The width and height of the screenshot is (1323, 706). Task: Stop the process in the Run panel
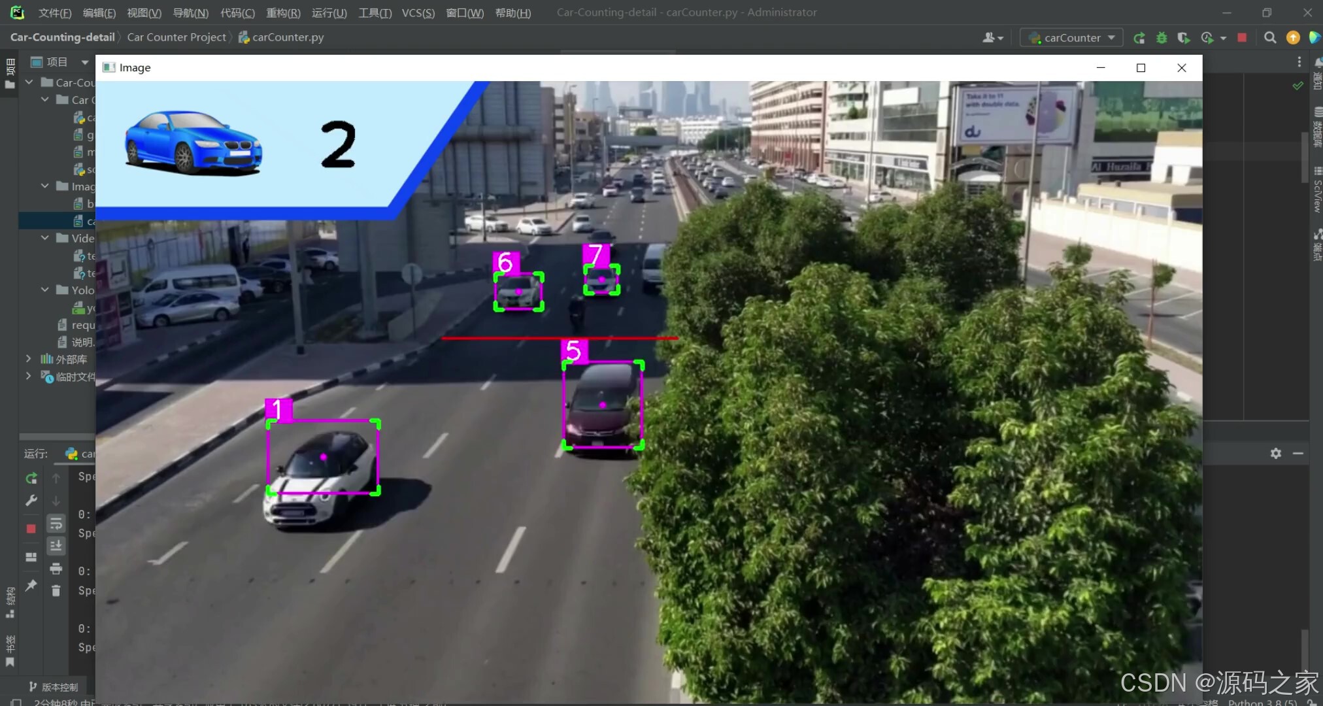[x=31, y=528]
